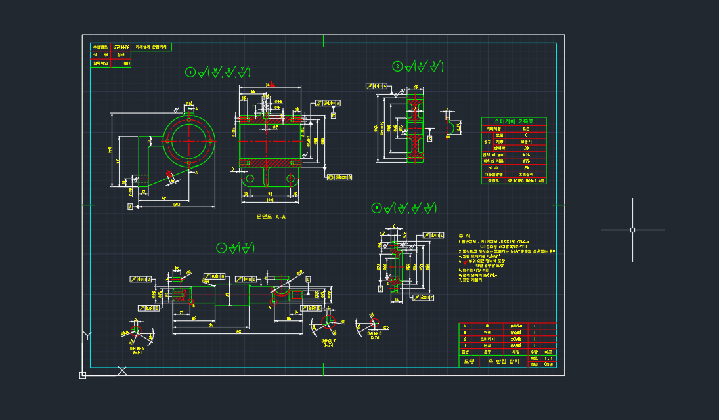
Task: Click the '1 : 1' scale value
Action: point(548,358)
